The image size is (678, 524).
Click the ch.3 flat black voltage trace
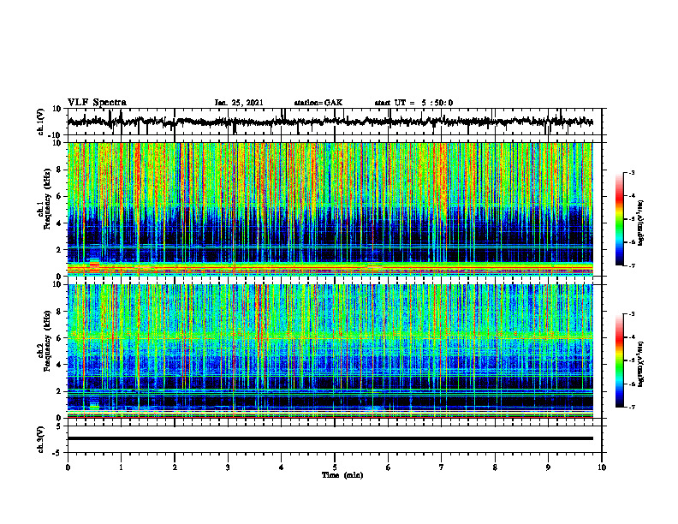point(330,438)
